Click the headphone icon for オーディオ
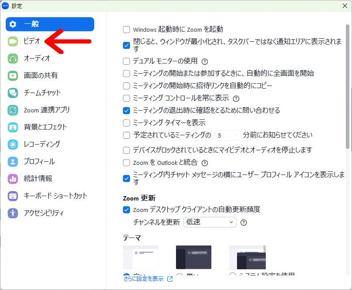 13,59
